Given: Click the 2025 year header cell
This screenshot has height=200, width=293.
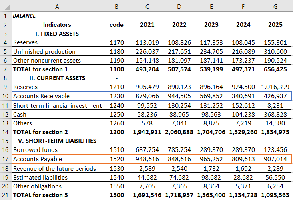Looking at the screenshot, I should coord(275,25).
